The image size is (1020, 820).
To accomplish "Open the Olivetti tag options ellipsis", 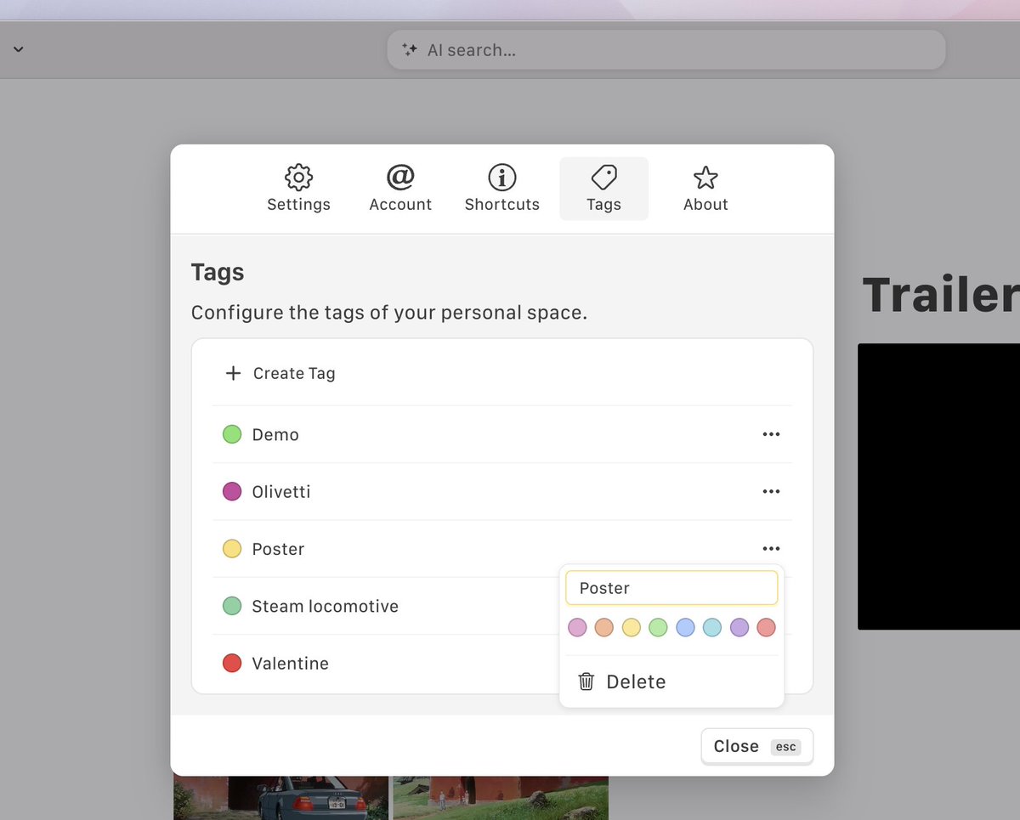I will point(771,491).
